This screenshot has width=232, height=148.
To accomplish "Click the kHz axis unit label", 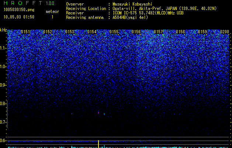I will pos(3,30).
